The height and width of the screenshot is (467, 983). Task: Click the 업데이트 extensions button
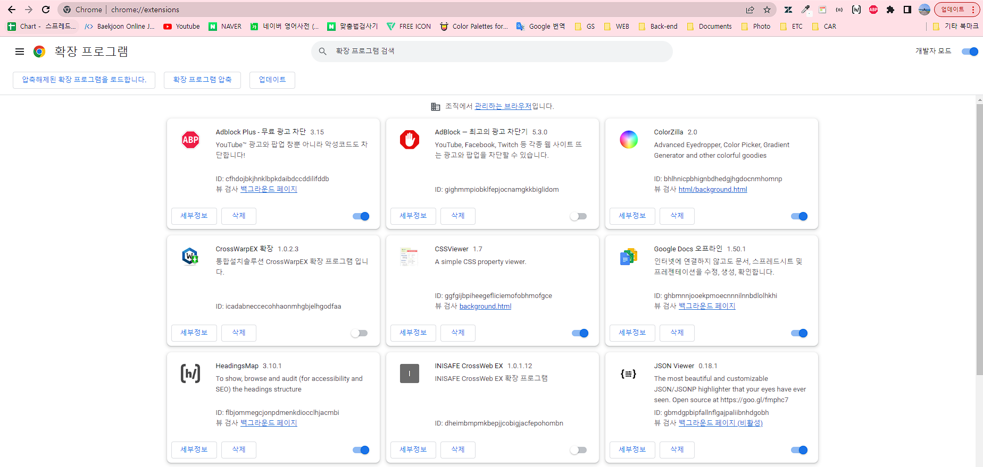click(x=272, y=80)
